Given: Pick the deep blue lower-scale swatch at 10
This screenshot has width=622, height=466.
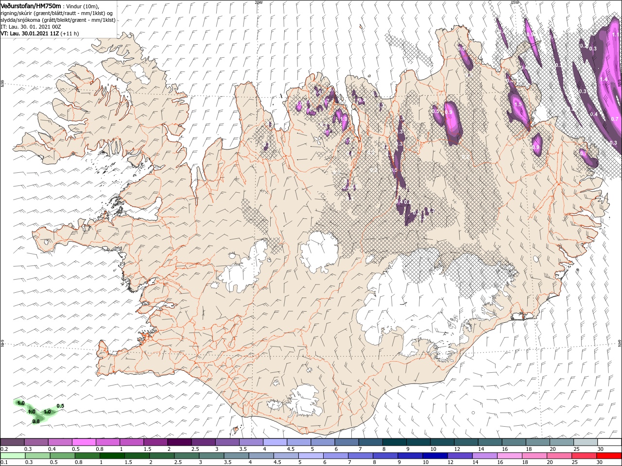Looking at the screenshot, I should [x=434, y=456].
